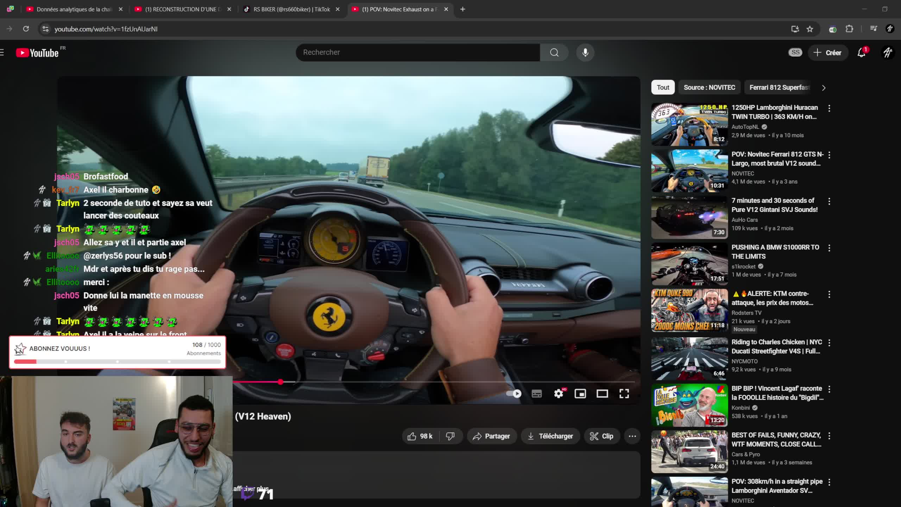Screen dimensions: 901x507
Task: Reload the page in the browser
Action: [x=26, y=29]
